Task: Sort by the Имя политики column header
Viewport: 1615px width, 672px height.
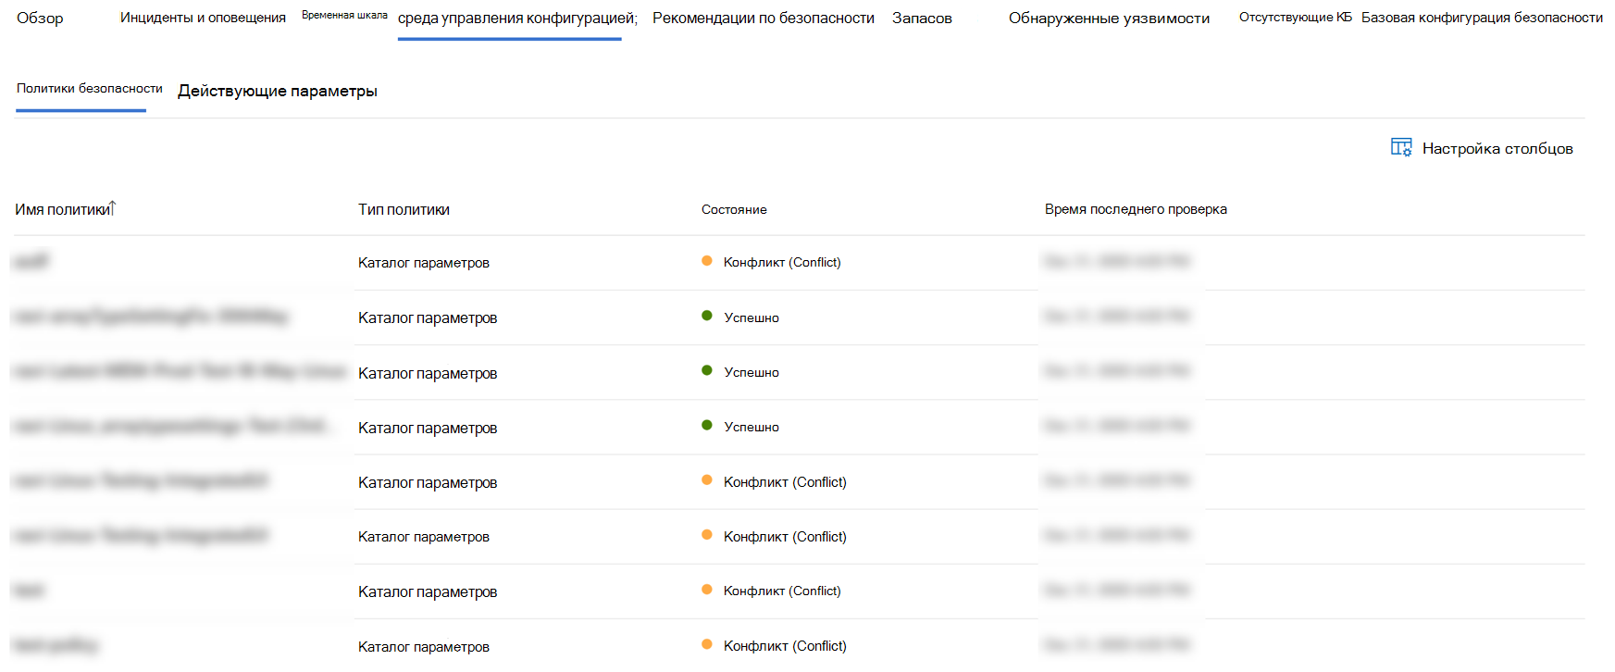Action: point(63,209)
